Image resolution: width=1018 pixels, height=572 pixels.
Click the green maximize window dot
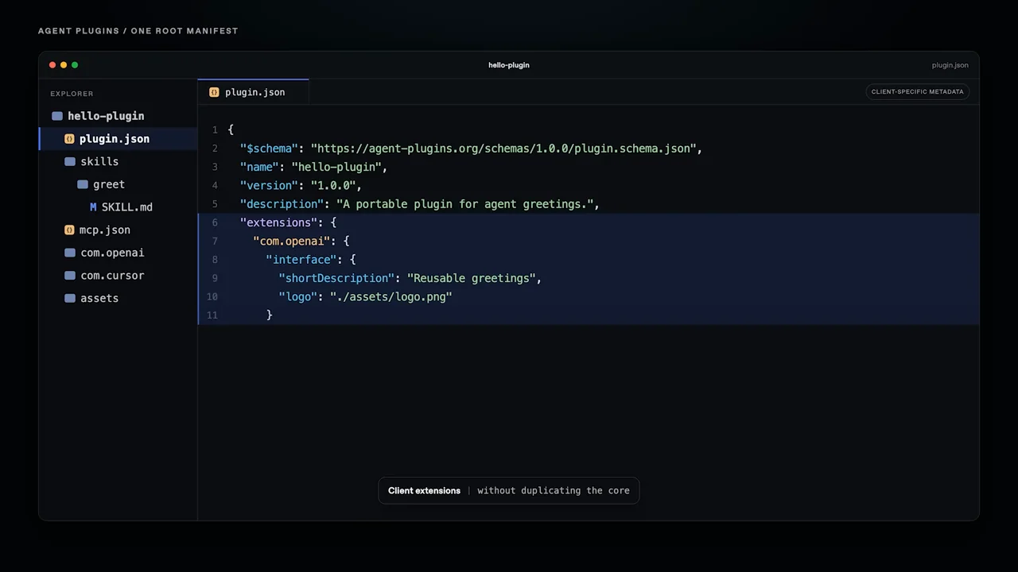coord(75,65)
